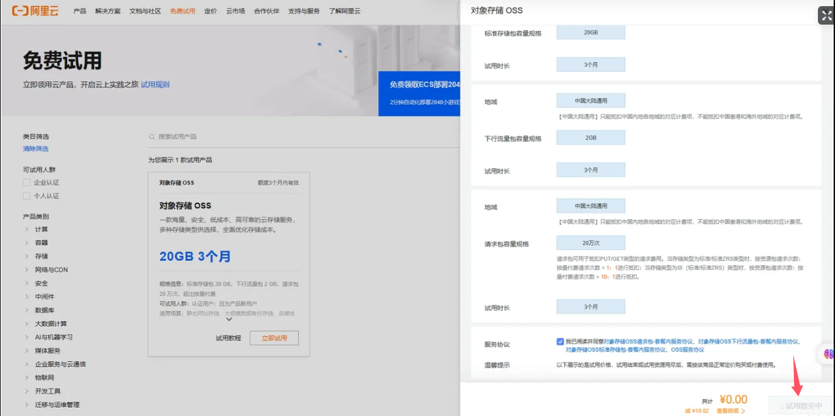The height and width of the screenshot is (416, 835).
Task: Open the 云市场 nav item
Action: (235, 12)
